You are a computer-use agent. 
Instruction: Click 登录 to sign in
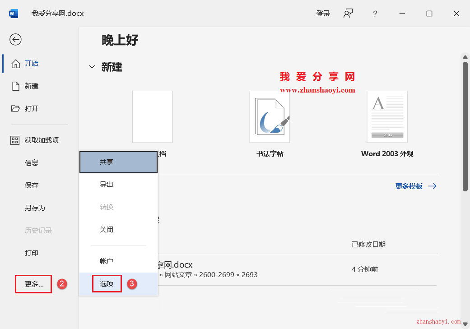(x=323, y=14)
